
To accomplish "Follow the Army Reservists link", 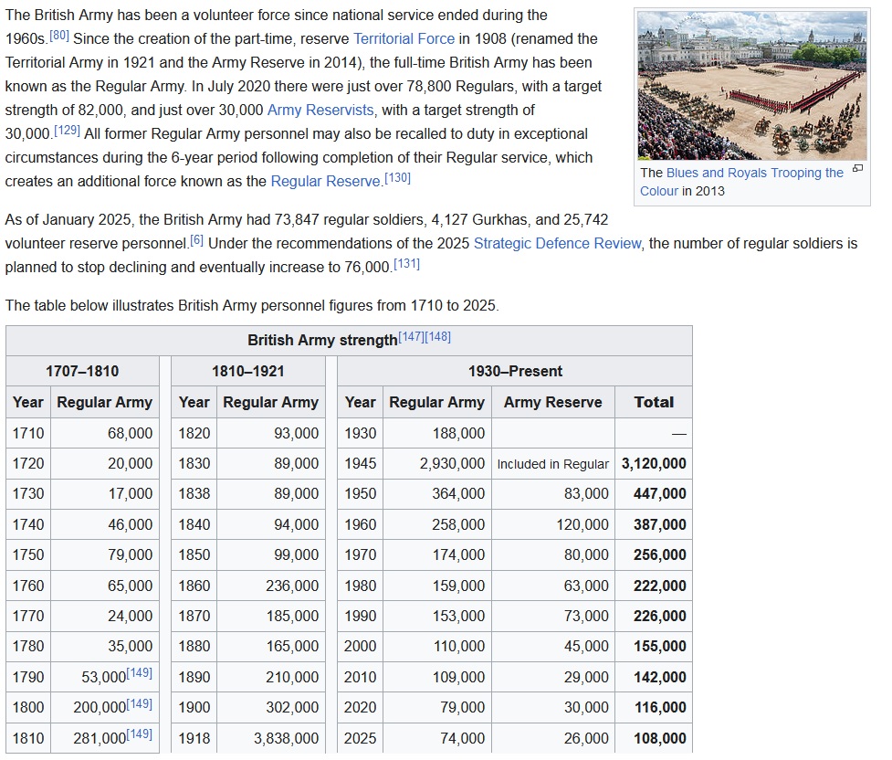I will (x=320, y=110).
